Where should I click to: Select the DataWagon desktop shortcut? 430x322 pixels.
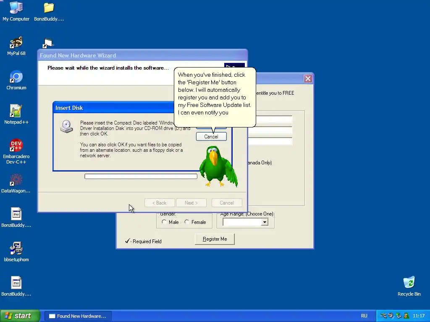(16, 184)
